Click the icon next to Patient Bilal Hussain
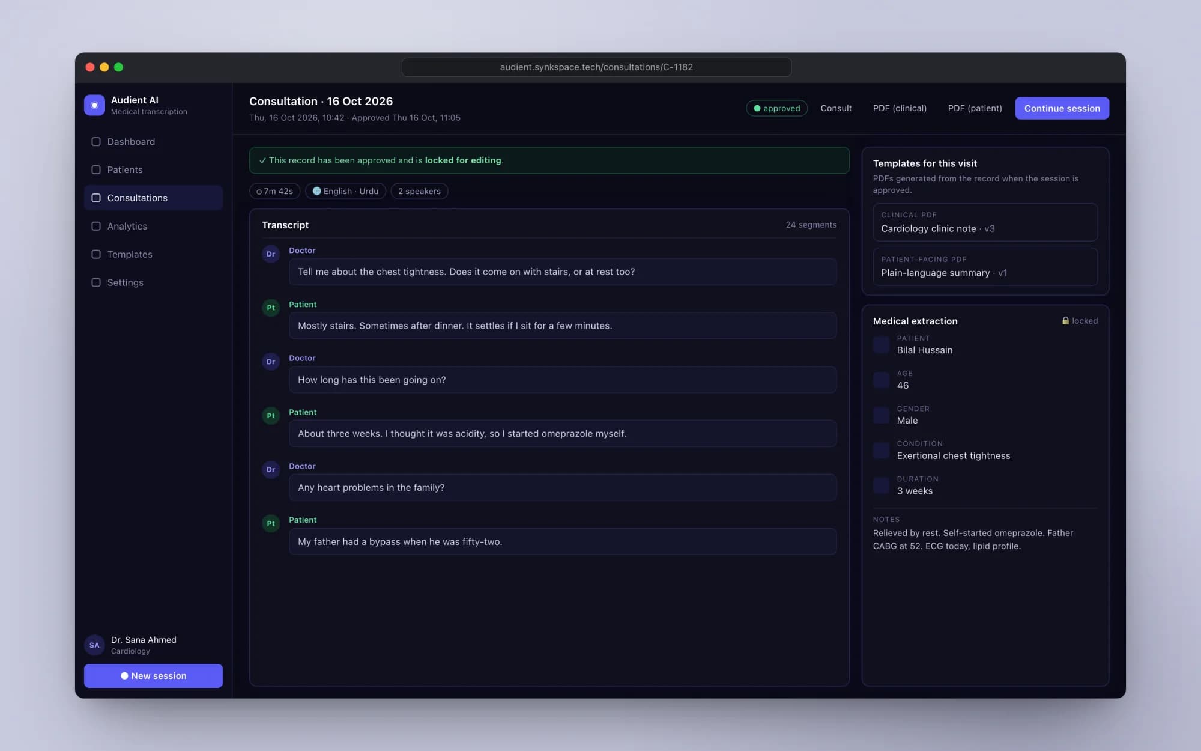This screenshot has height=751, width=1201. pyautogui.click(x=881, y=345)
